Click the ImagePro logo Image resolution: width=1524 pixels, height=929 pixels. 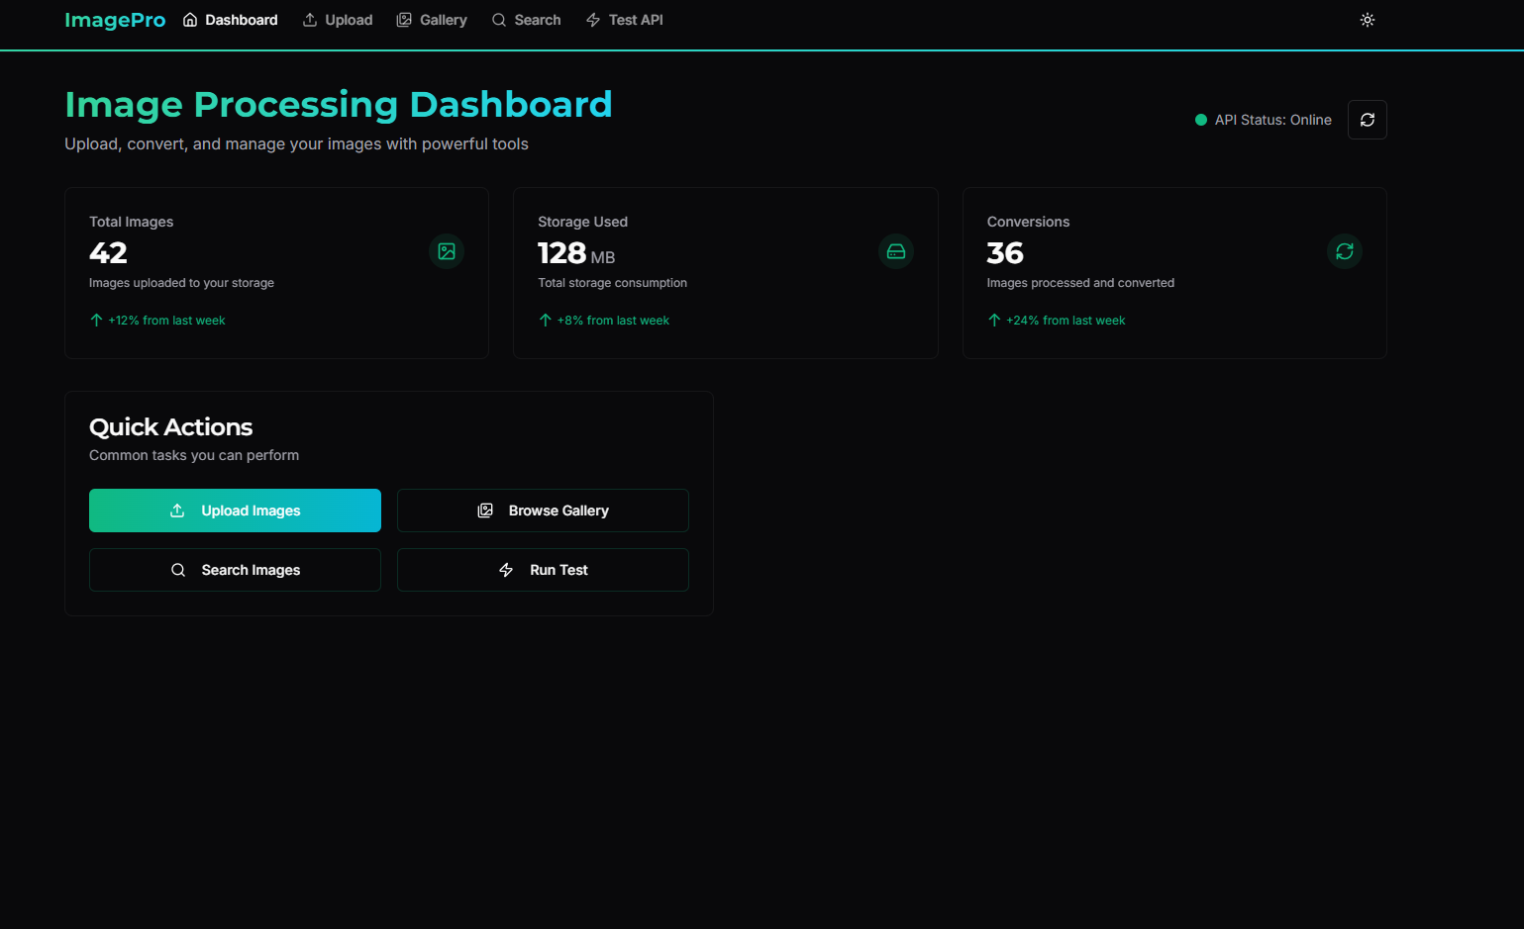click(115, 20)
